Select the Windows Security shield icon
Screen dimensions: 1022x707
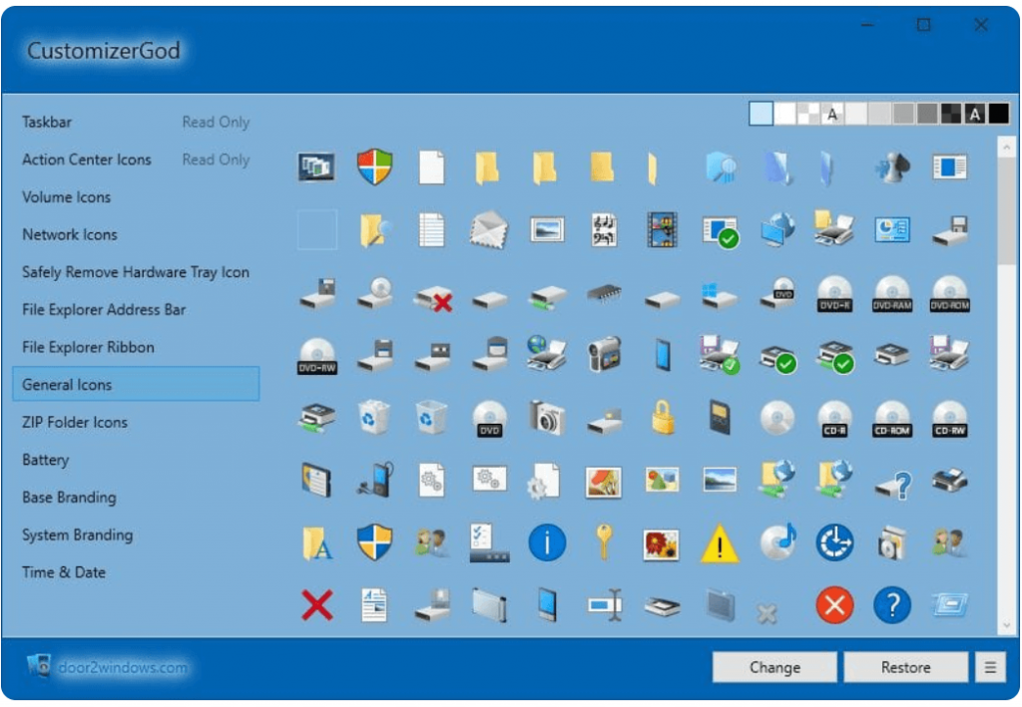[375, 168]
